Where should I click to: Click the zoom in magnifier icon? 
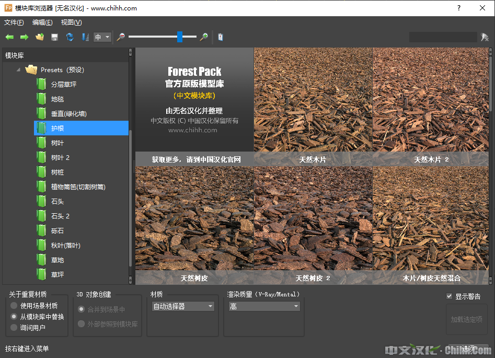coord(204,37)
